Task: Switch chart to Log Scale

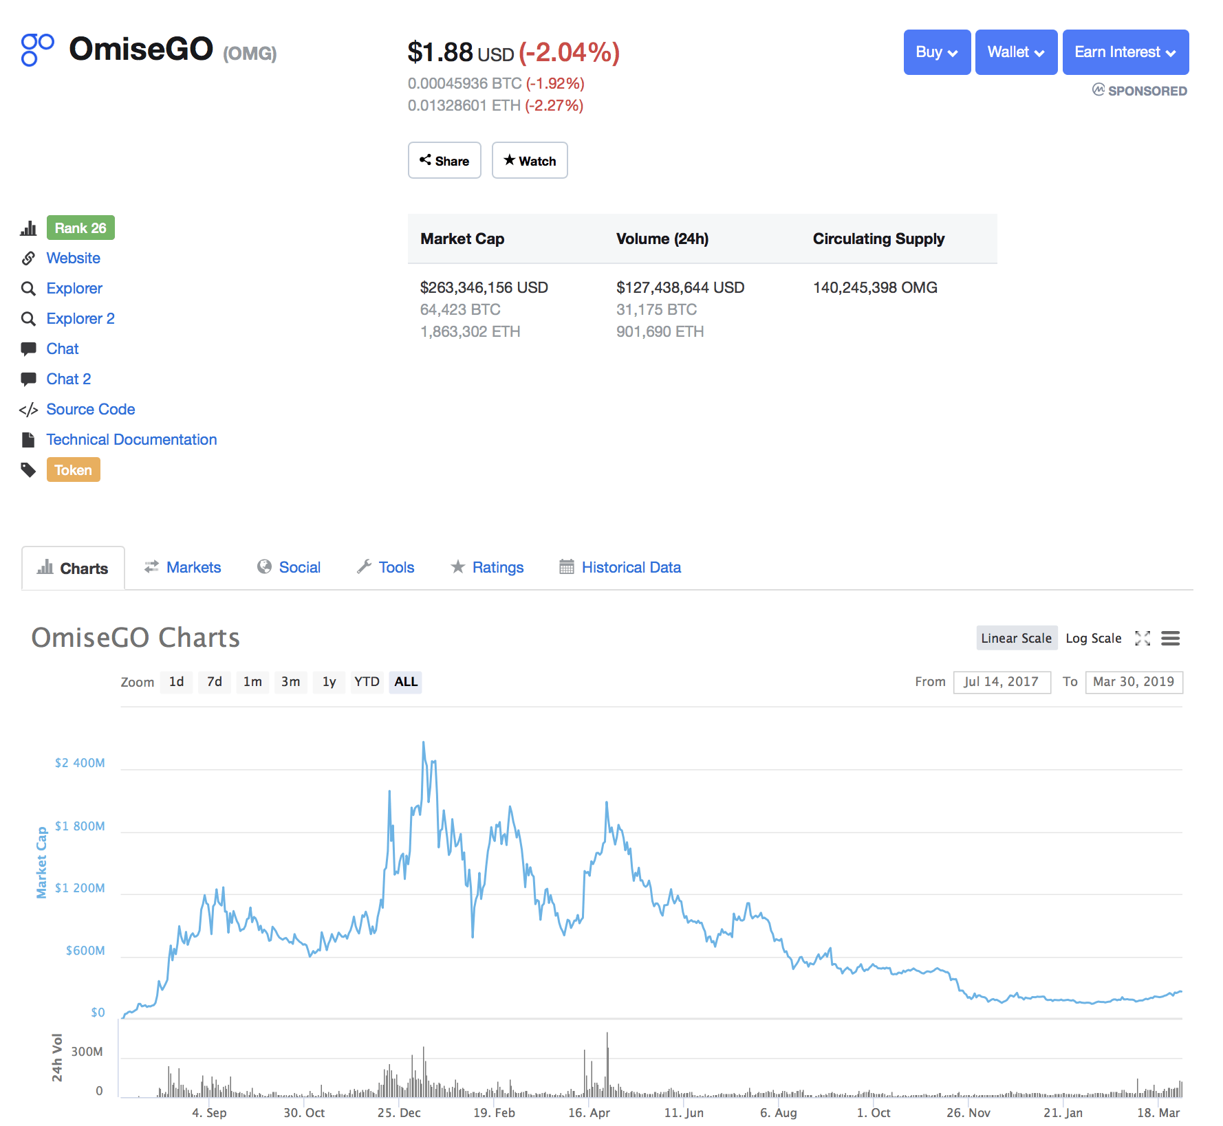Action: (x=1094, y=639)
